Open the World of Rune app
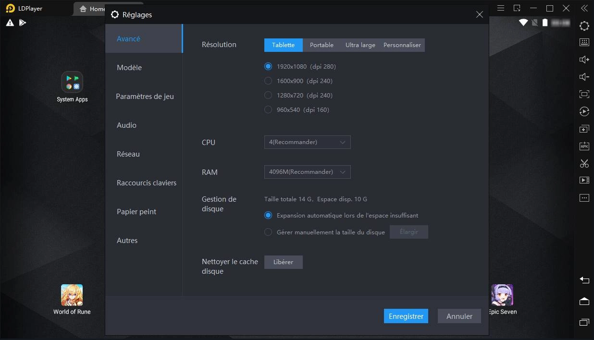594x340 pixels. coord(72,295)
